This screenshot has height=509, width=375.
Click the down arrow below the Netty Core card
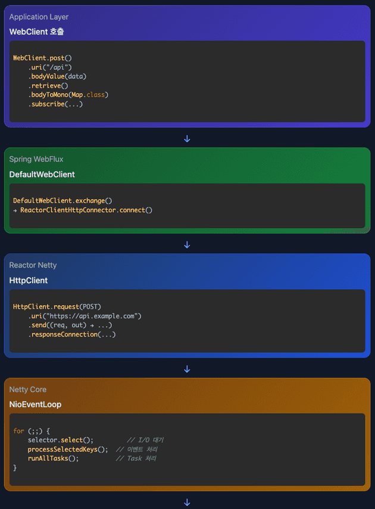tap(187, 502)
